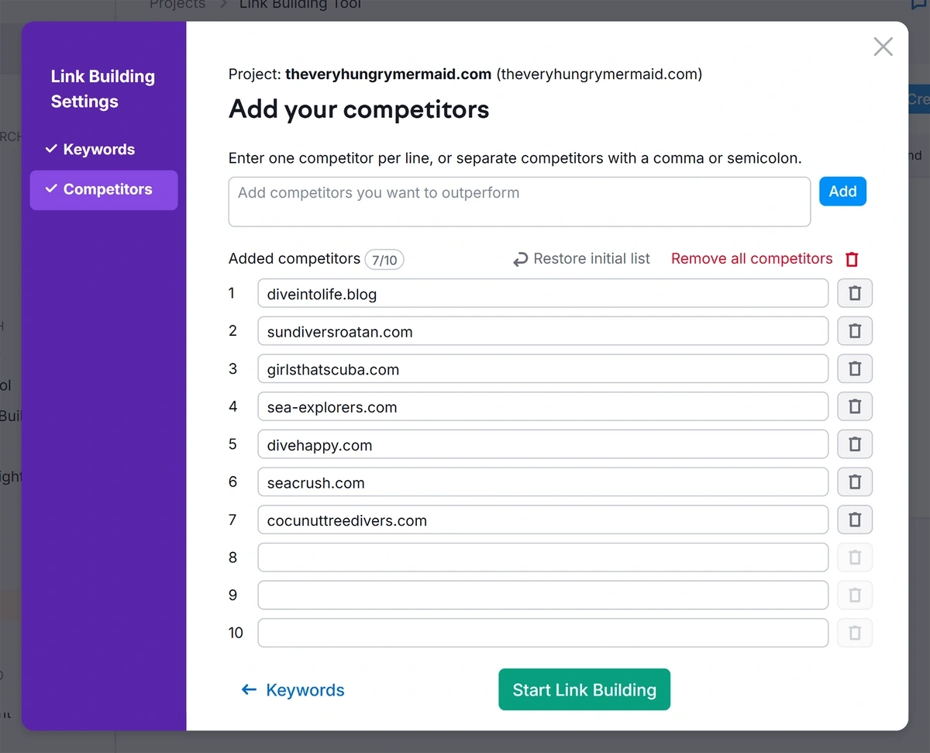Select the Competitors step in sidebar
This screenshot has width=930, height=753.
(104, 189)
